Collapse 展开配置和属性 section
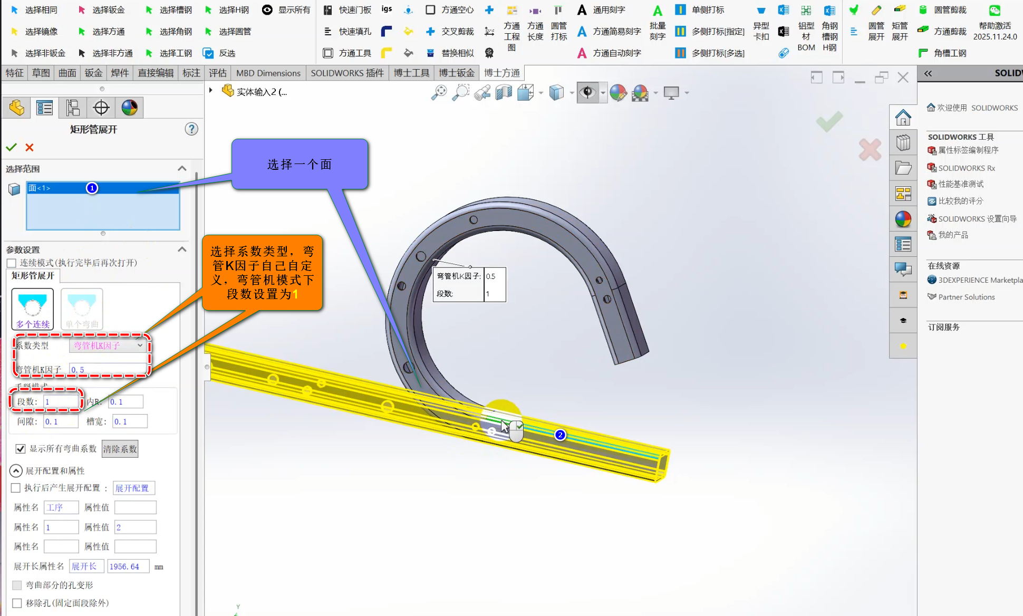Image resolution: width=1023 pixels, height=616 pixels. pyautogui.click(x=16, y=470)
